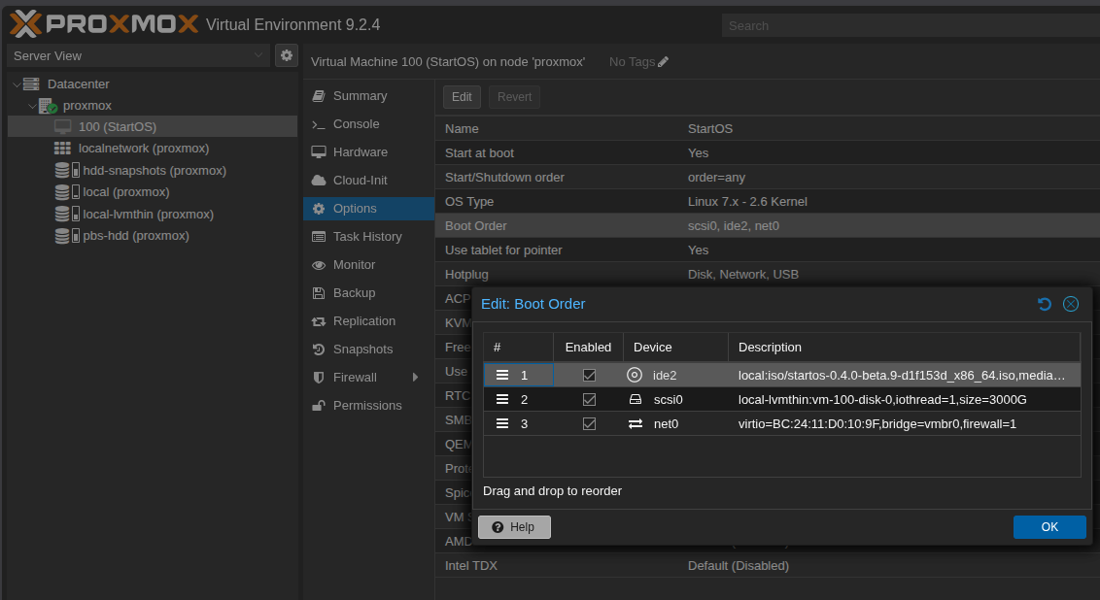Collapse the Datacenter tree node
The height and width of the screenshot is (600, 1100).
click(x=17, y=84)
